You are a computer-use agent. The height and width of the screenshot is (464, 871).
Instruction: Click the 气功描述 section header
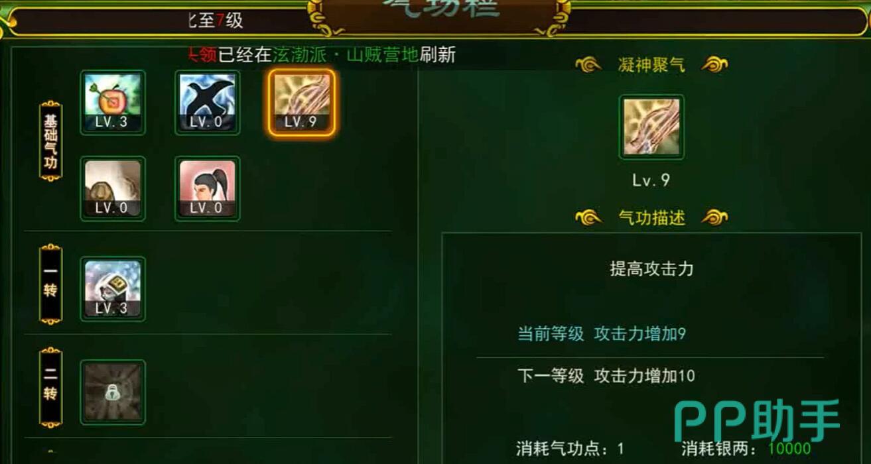(651, 217)
